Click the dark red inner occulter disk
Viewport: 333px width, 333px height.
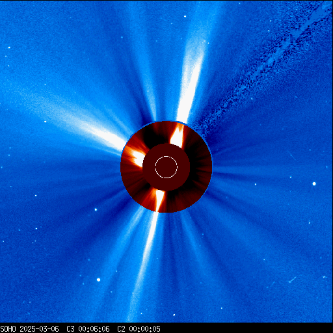pos(166,167)
